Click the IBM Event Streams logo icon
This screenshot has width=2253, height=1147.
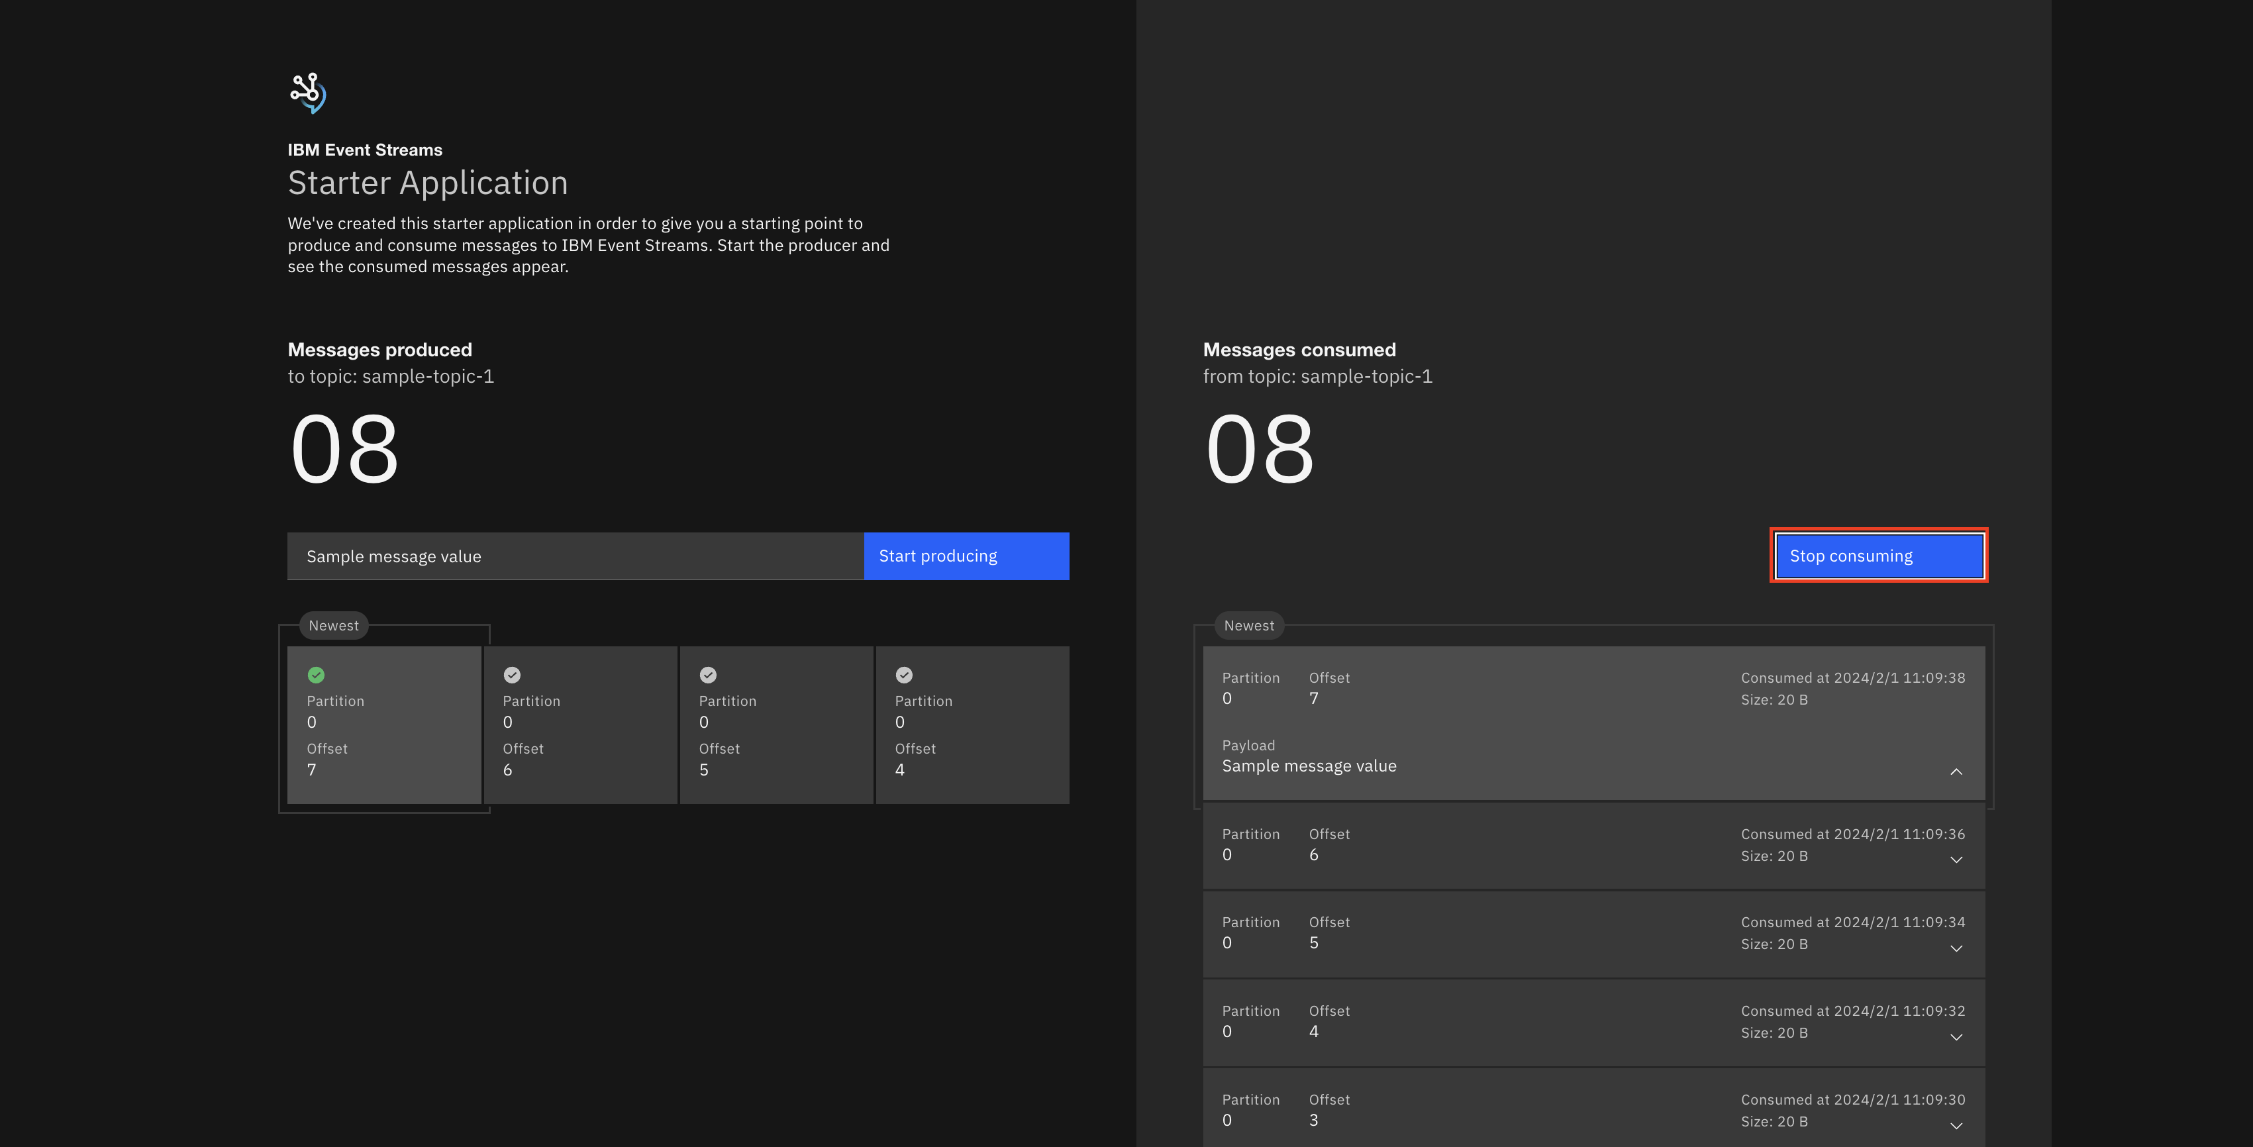308,93
